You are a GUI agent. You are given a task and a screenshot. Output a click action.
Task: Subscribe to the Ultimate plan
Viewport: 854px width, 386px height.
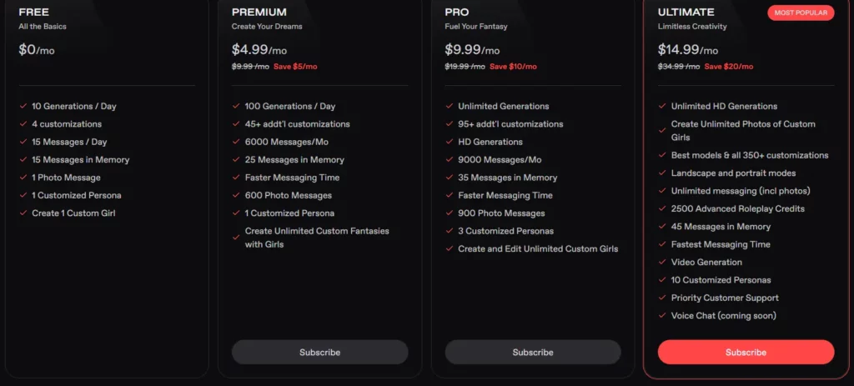tap(746, 352)
